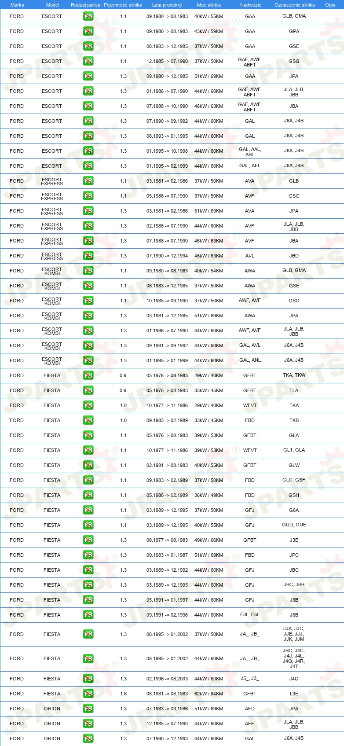Select the fuel icon in the Escort GAL, AFL row
This screenshot has height=746, width=344.
click(88, 166)
